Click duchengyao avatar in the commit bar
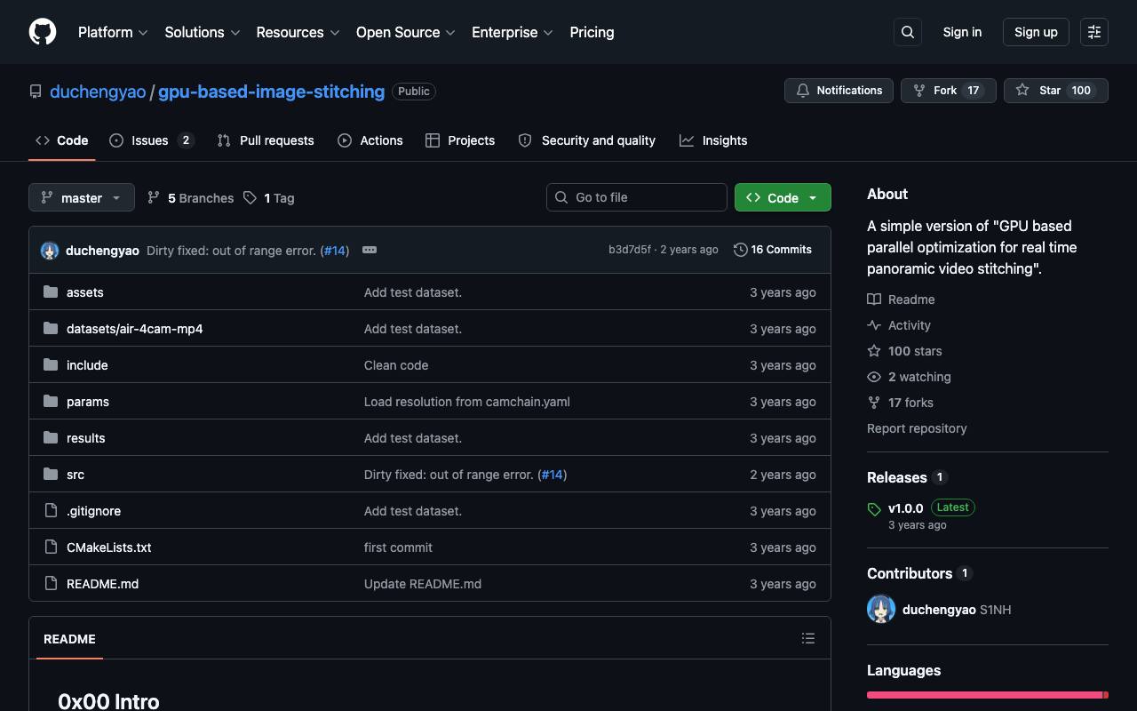 tap(50, 251)
